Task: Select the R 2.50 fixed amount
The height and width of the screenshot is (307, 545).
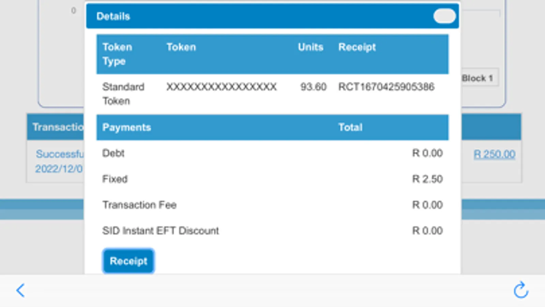Action: coord(427,179)
